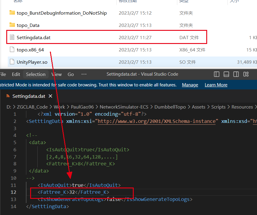This screenshot has height=215, width=257.
Task: Switch to the Settingdata.dat tab
Action: click(29, 96)
